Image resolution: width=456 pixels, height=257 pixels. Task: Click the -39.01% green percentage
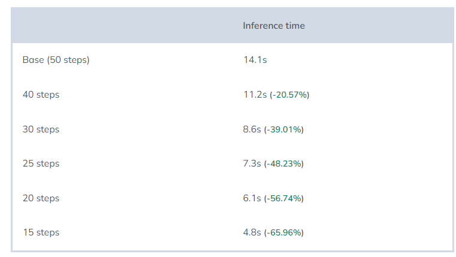286,129
